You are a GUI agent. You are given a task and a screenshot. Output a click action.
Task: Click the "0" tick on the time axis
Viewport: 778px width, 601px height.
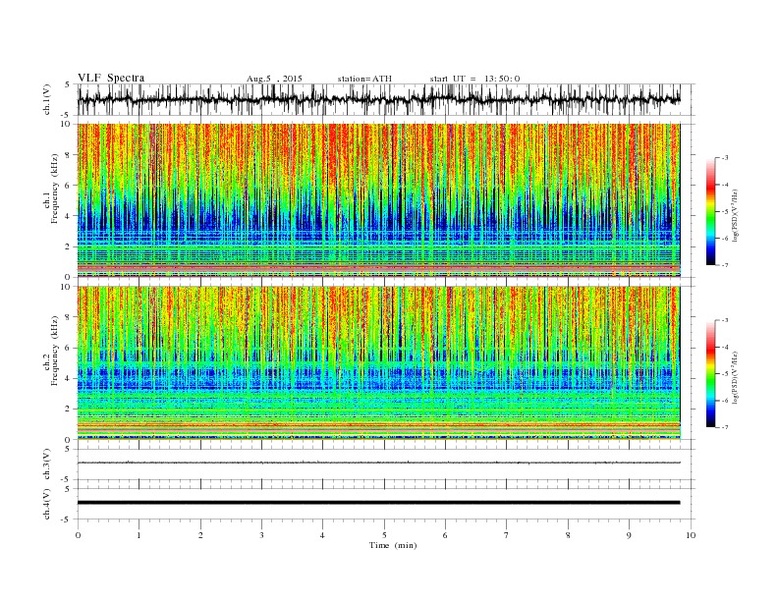pos(78,535)
